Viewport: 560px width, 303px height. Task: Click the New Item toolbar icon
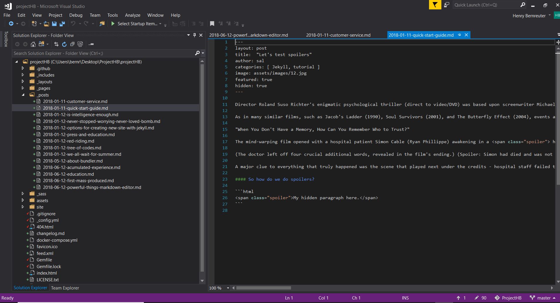34,24
